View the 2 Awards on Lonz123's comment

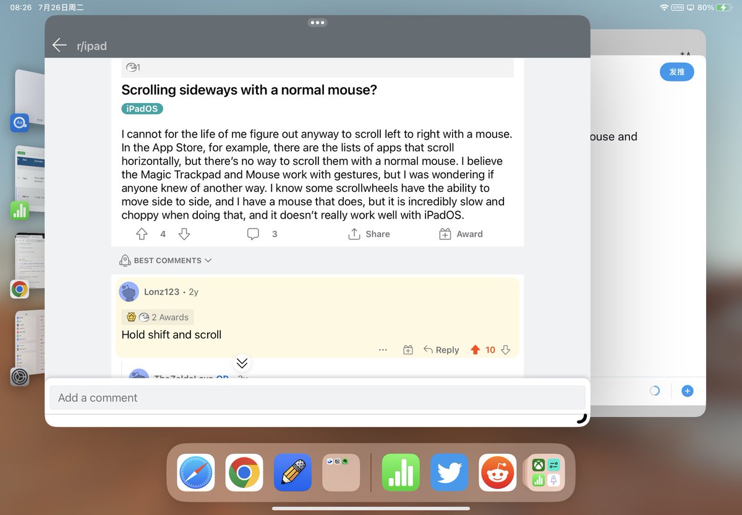[x=158, y=317]
